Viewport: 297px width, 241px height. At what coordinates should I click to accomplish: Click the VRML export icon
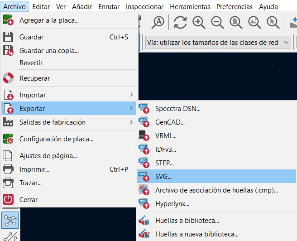click(x=144, y=135)
